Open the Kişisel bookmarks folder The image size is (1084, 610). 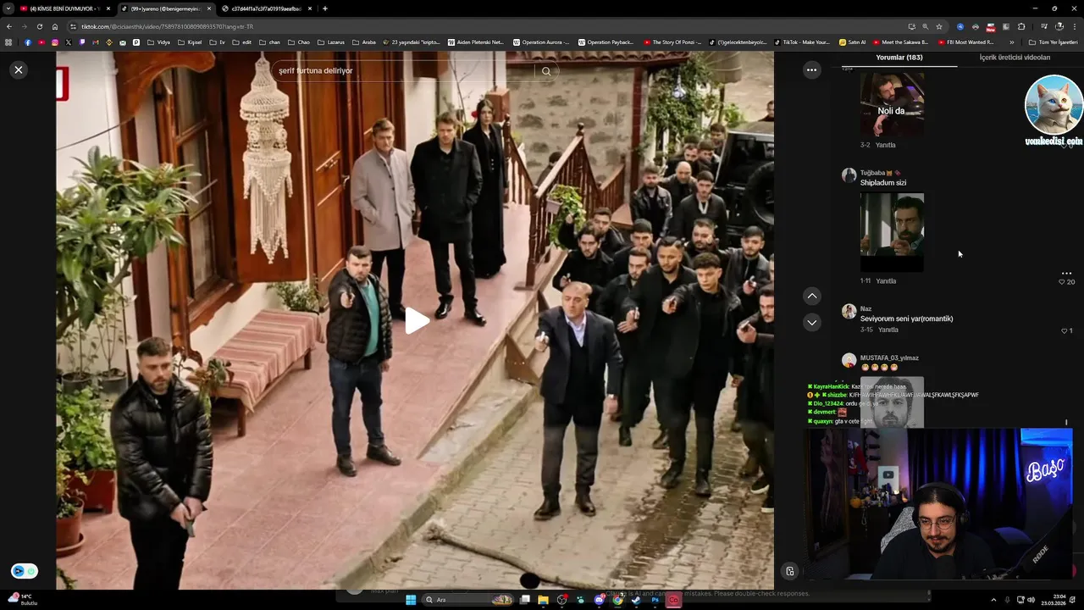pos(190,42)
